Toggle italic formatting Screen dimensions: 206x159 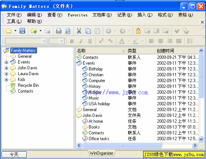pos(81,41)
